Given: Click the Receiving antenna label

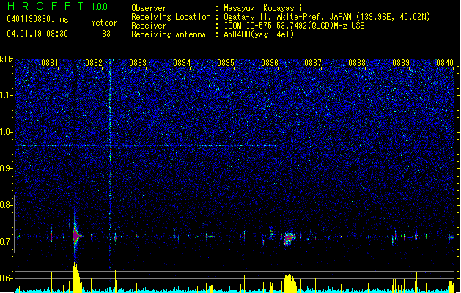Looking at the screenshot, I should pos(169,34).
